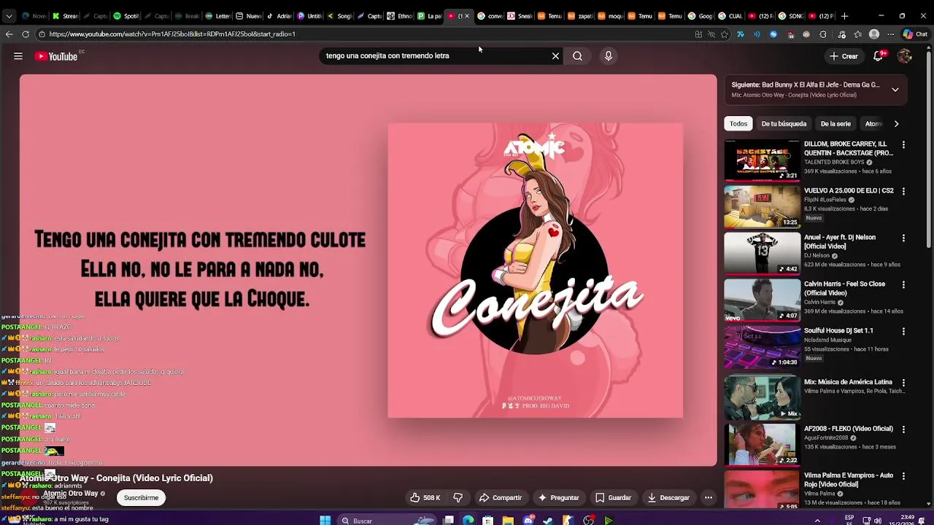
Task: Open AF2008 - FLEKO video thumbnail
Action: click(x=762, y=444)
